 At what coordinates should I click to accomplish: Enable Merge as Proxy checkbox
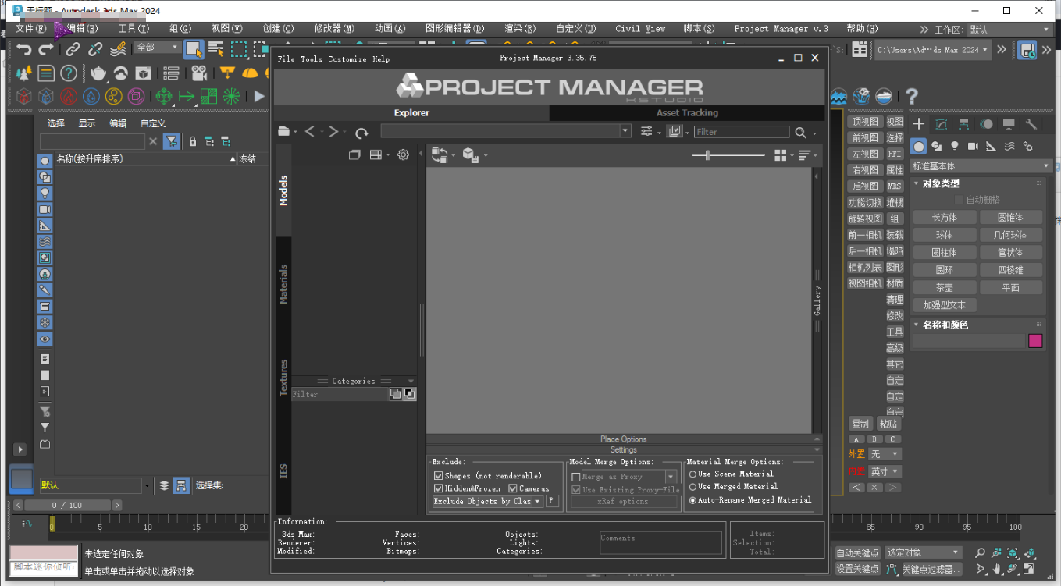[x=576, y=477]
